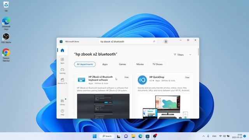Viewport: 249px width, 140px height.
Task: Click Free on HP ZBook keyboard software
Action: pos(126,77)
